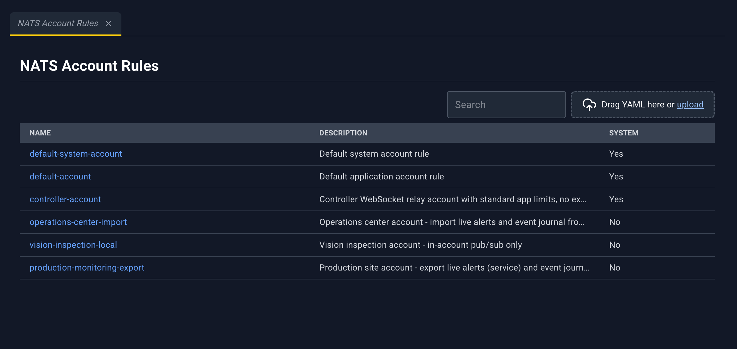Click the NAME column header
The width and height of the screenshot is (737, 349).
[40, 133]
